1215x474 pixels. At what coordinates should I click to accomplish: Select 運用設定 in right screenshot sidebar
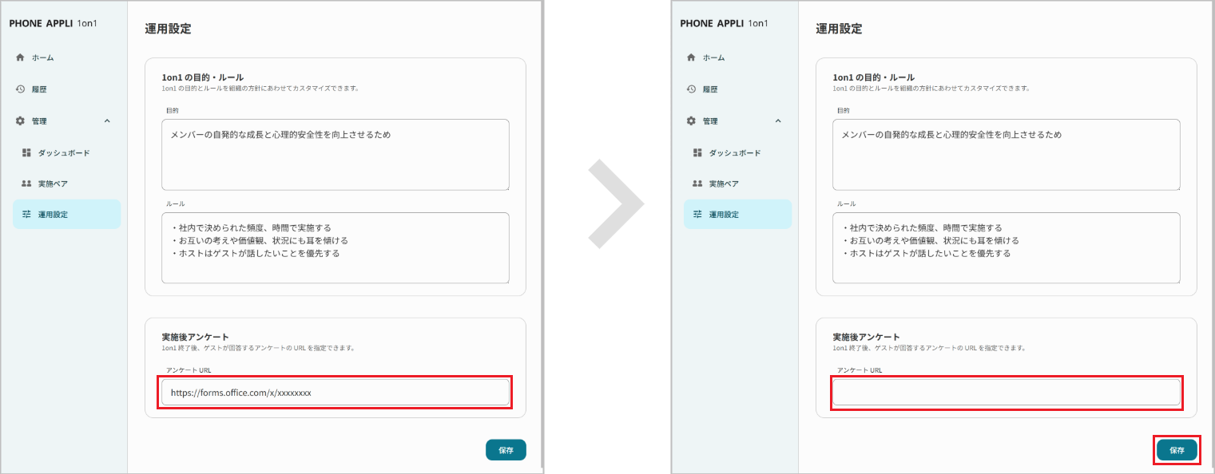[738, 215]
